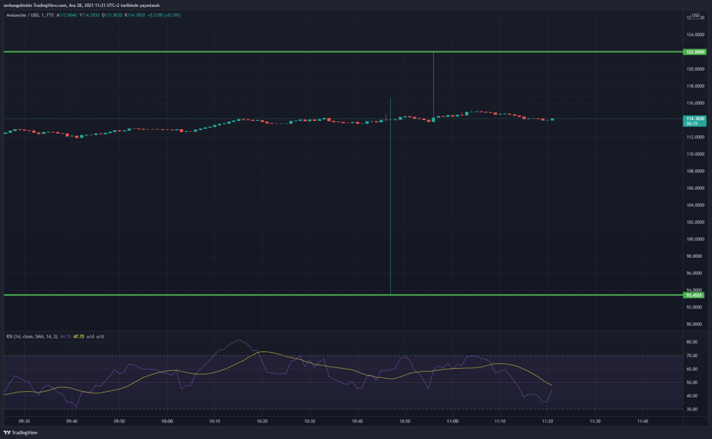Click the 10:00 time axis label
The height and width of the screenshot is (439, 712).
point(167,421)
